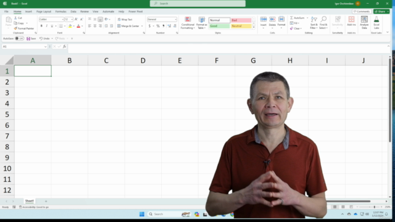Open the Format cells menu icon
This screenshot has height=222, width=395.
pos(281,19)
